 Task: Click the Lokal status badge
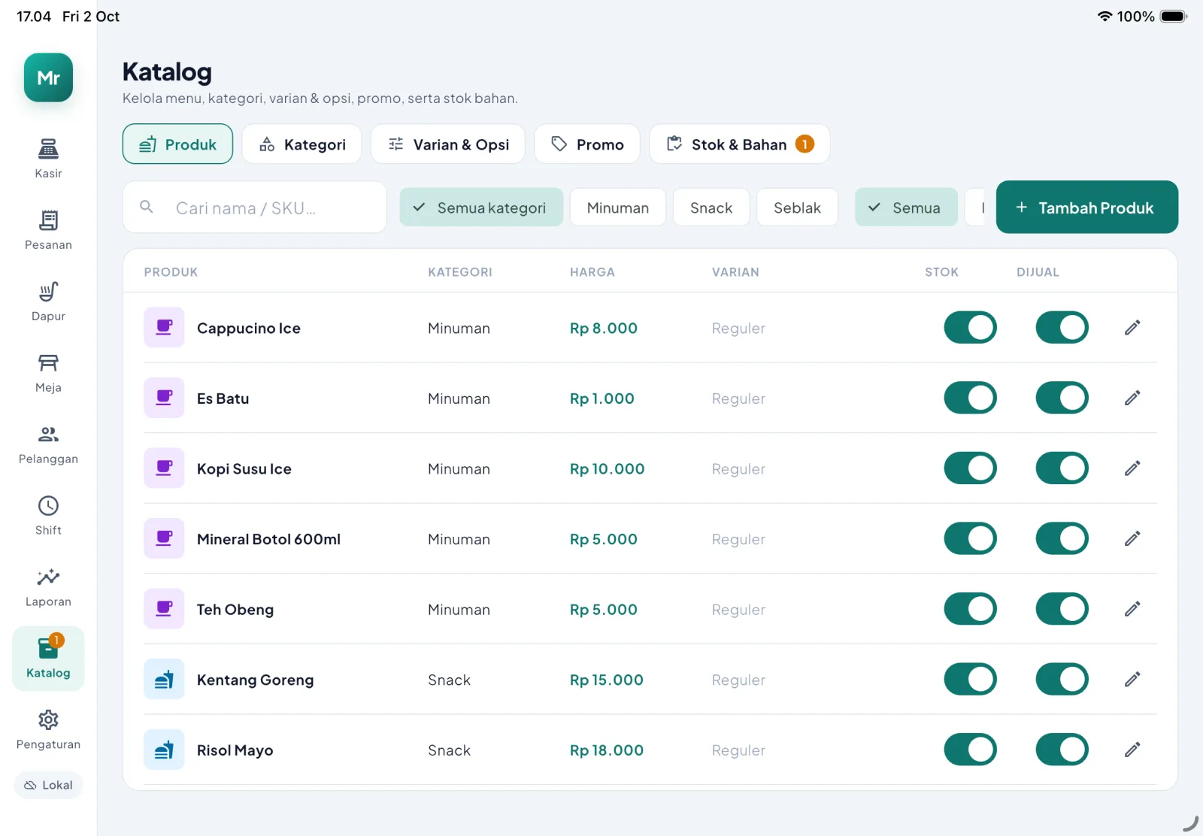[x=48, y=785]
